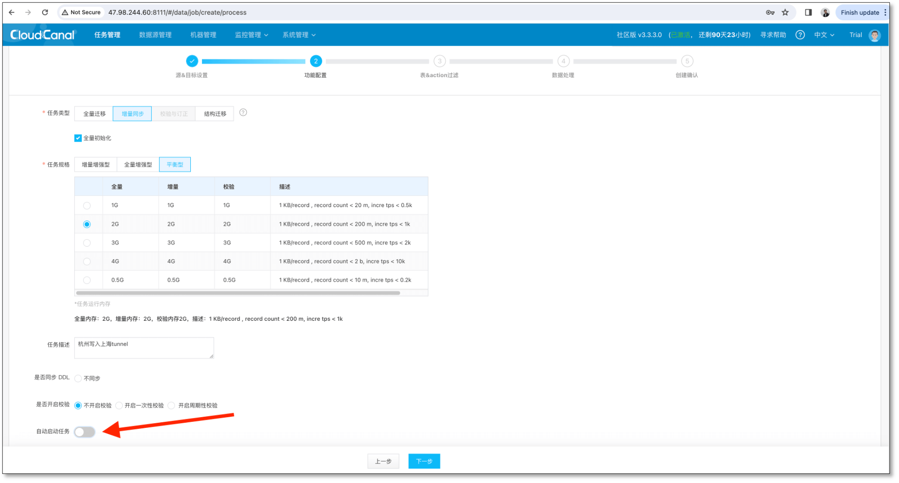899x483 pixels.
Task: Switch to 数据源管理 menu item
Action: (155, 35)
